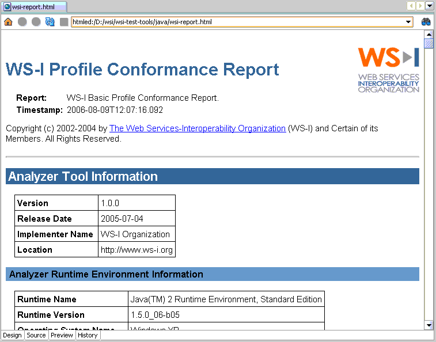Switch to the Source tab

tap(36, 335)
